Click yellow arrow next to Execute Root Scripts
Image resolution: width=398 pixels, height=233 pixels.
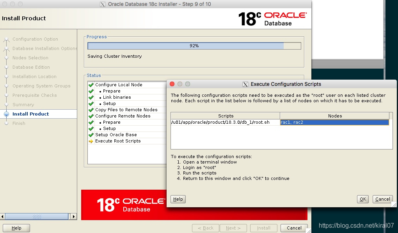click(x=91, y=141)
